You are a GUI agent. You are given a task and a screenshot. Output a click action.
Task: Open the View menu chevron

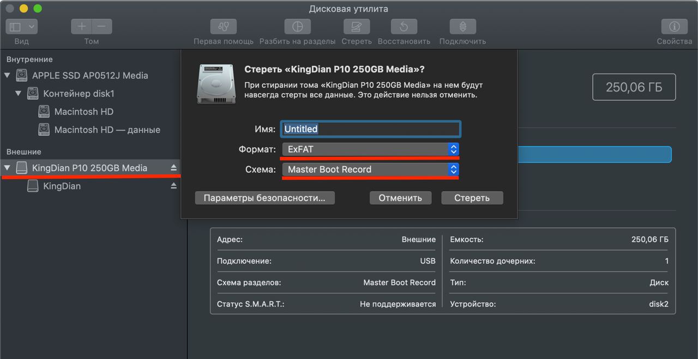click(31, 26)
